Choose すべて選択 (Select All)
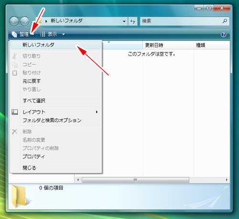Screen dimensions: 239x219 [x=56, y=101]
